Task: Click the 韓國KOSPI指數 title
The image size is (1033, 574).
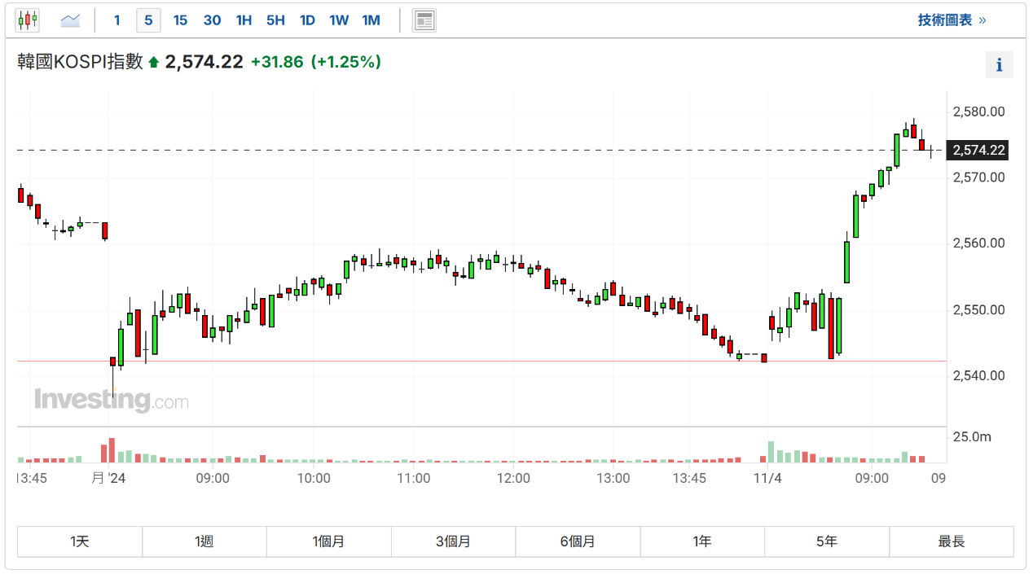Action: point(80,62)
